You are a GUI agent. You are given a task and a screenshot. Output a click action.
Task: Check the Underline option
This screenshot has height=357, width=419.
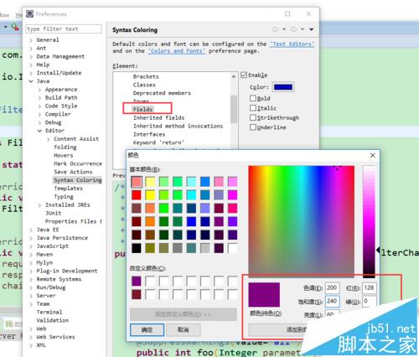click(x=253, y=127)
